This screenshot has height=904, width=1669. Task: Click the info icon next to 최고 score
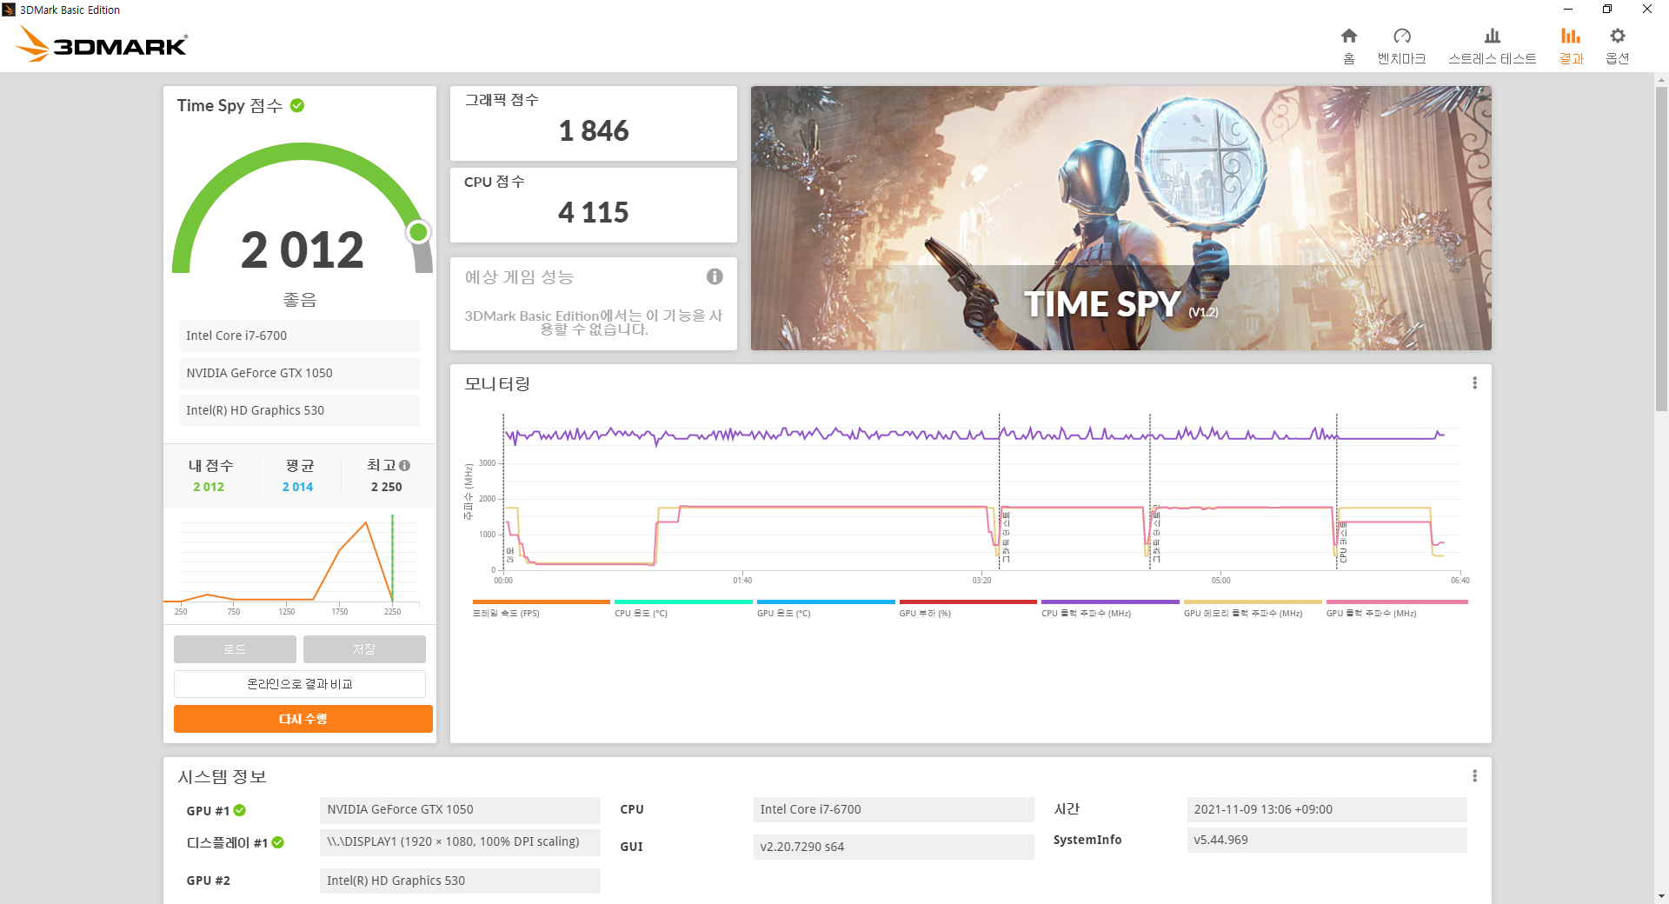(404, 466)
